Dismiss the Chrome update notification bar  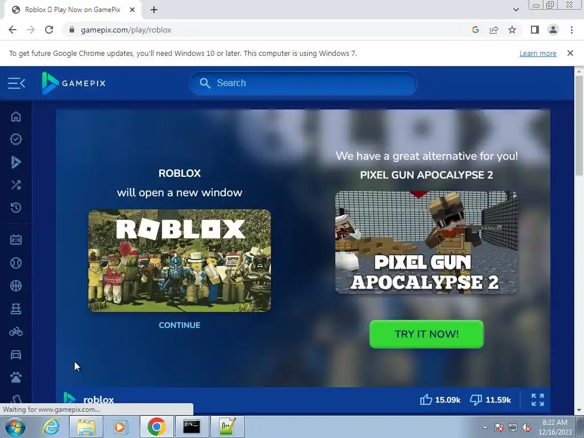click(570, 53)
